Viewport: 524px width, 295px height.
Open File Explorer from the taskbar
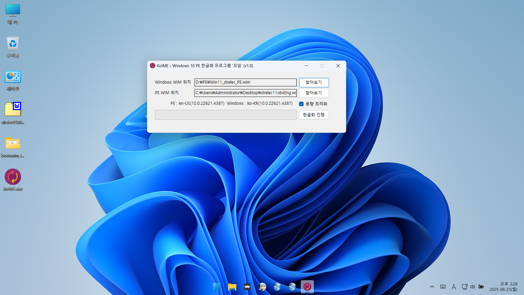click(x=232, y=287)
